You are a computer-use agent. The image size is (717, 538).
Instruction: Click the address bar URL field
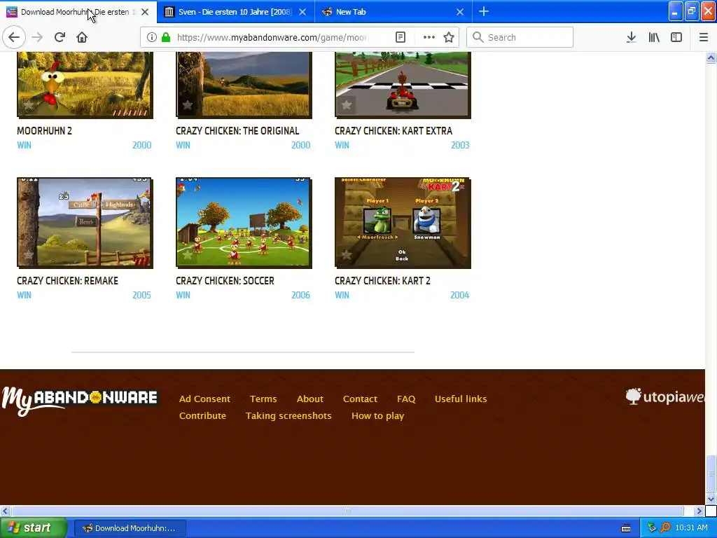272,38
